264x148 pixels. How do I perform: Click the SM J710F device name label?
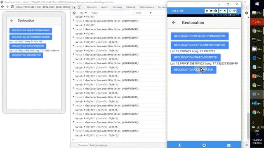pyautogui.click(x=178, y=11)
